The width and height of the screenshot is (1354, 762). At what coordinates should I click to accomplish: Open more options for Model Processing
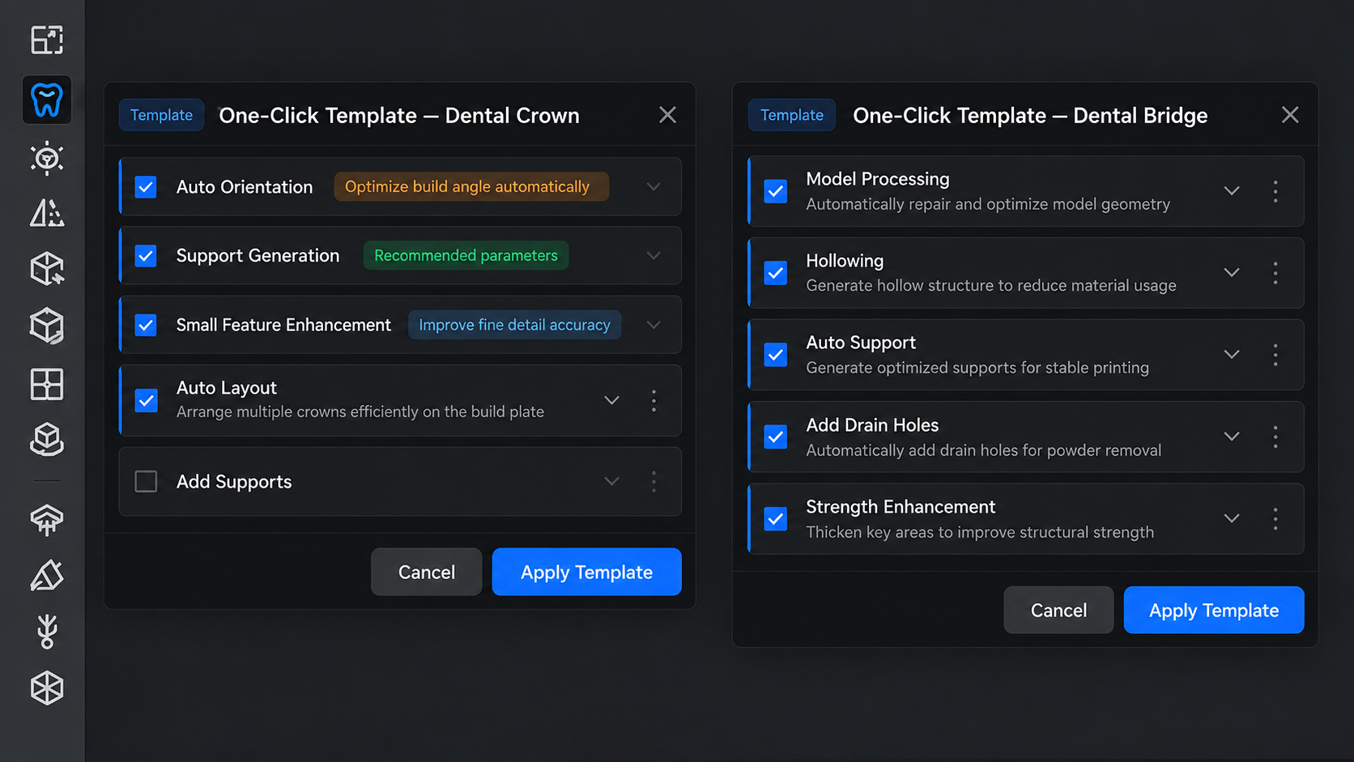pos(1275,191)
